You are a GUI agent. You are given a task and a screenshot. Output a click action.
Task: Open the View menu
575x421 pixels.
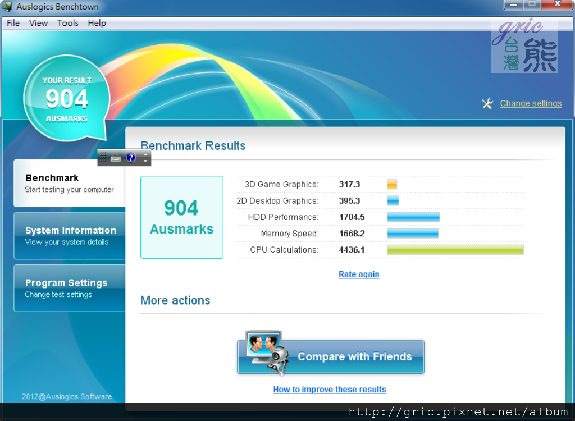click(38, 23)
